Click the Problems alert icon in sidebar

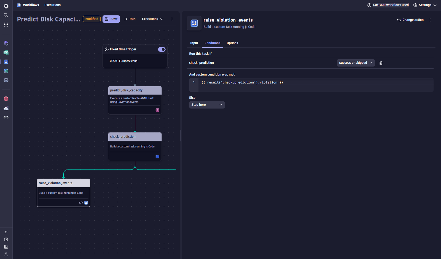tap(6, 99)
